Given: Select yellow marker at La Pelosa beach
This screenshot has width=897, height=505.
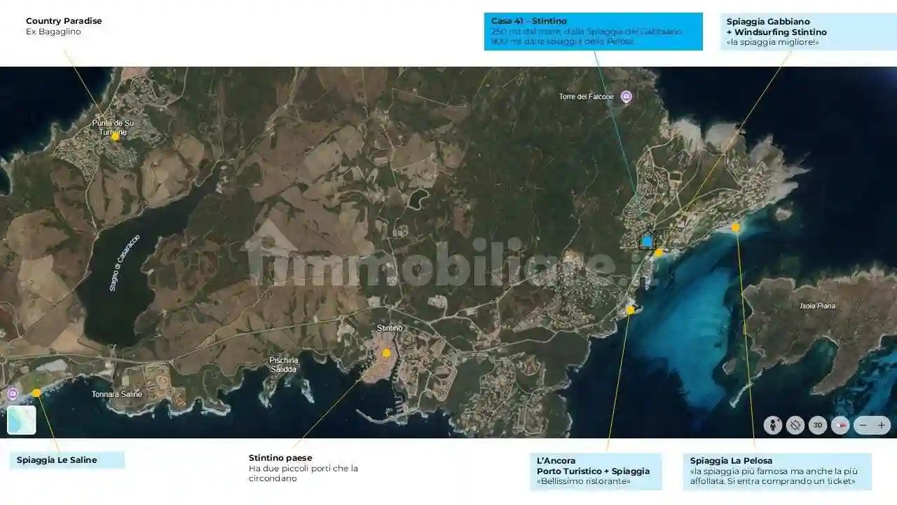Looking at the screenshot, I should pos(735,227).
